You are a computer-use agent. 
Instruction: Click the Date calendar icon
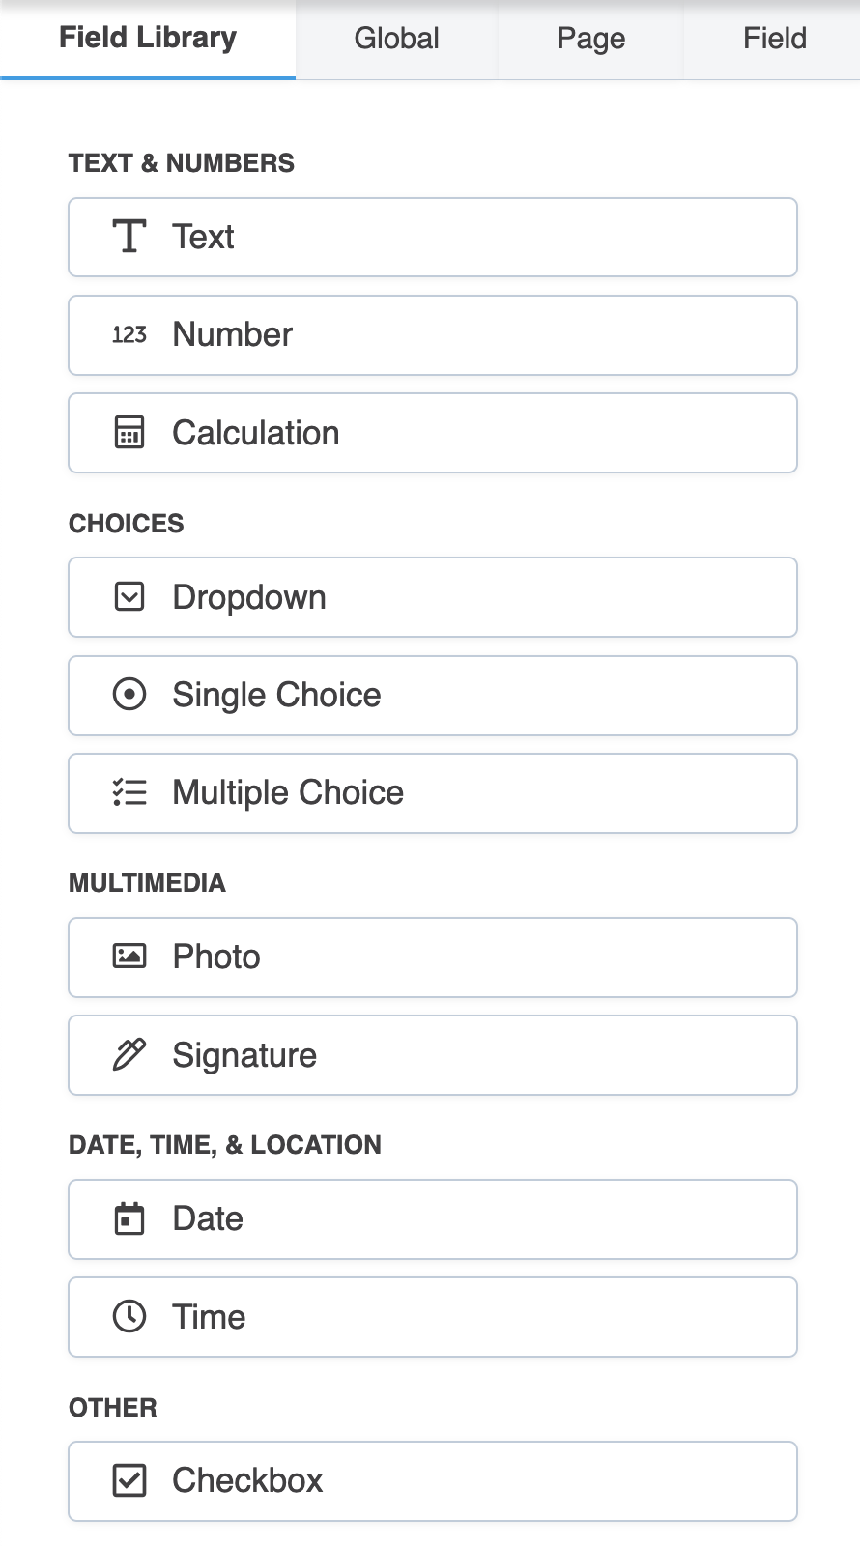pyautogui.click(x=129, y=1219)
